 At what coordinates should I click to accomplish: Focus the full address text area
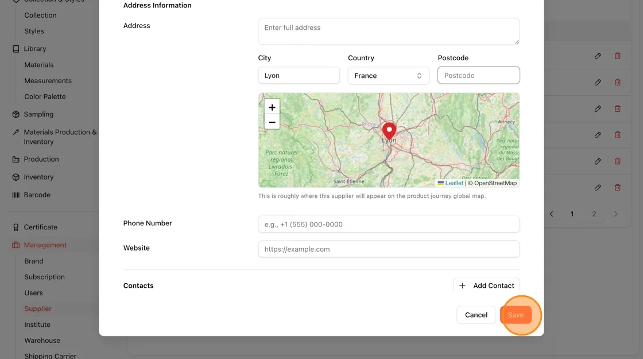(x=389, y=32)
